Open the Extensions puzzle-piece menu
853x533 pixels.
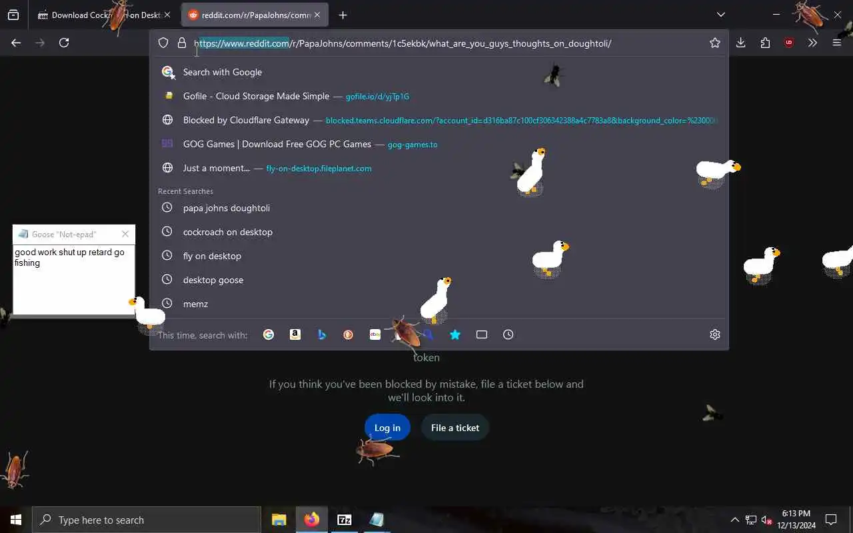pos(765,43)
